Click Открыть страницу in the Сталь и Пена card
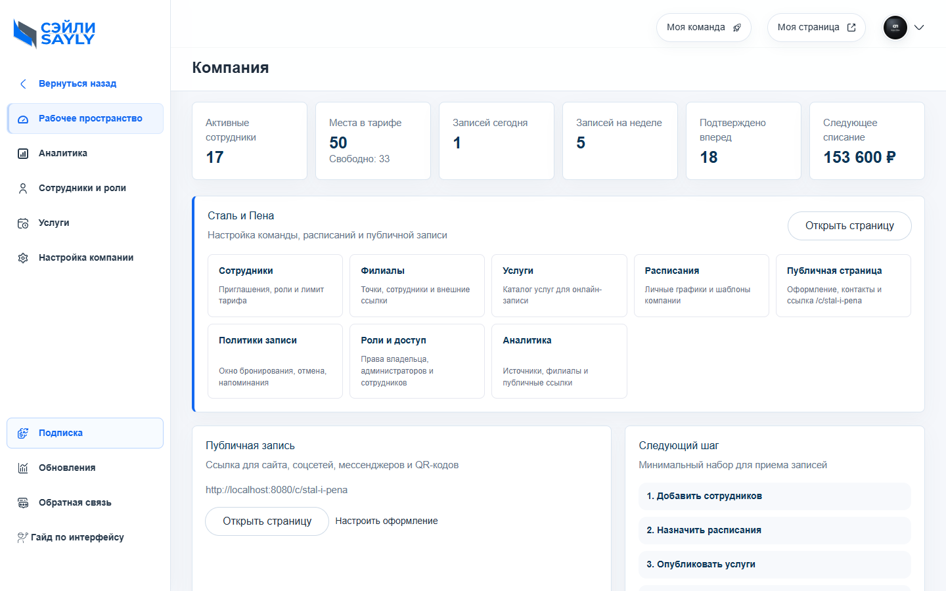Screen dimensions: 946x591 (849, 226)
